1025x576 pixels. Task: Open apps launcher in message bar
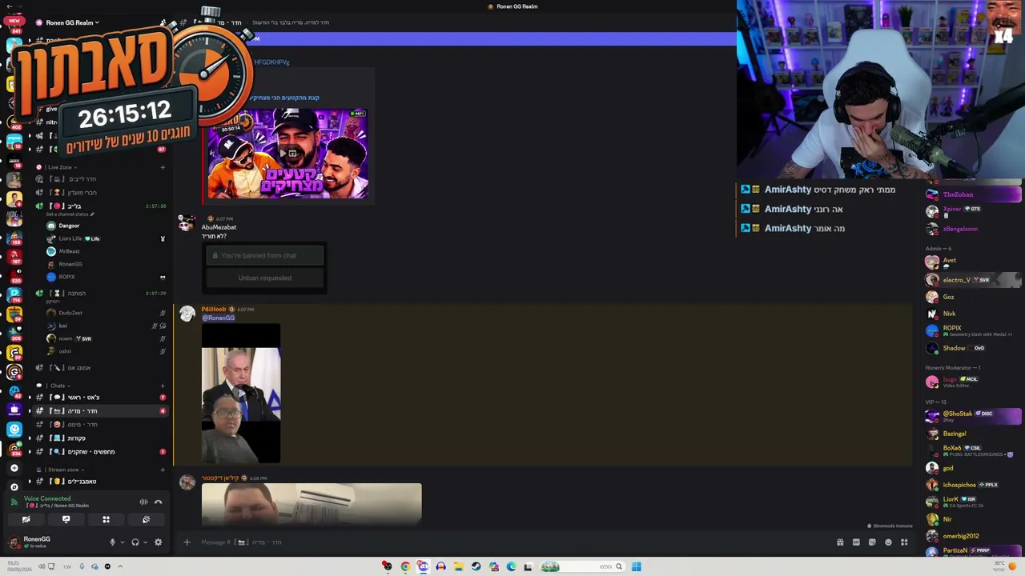(904, 542)
